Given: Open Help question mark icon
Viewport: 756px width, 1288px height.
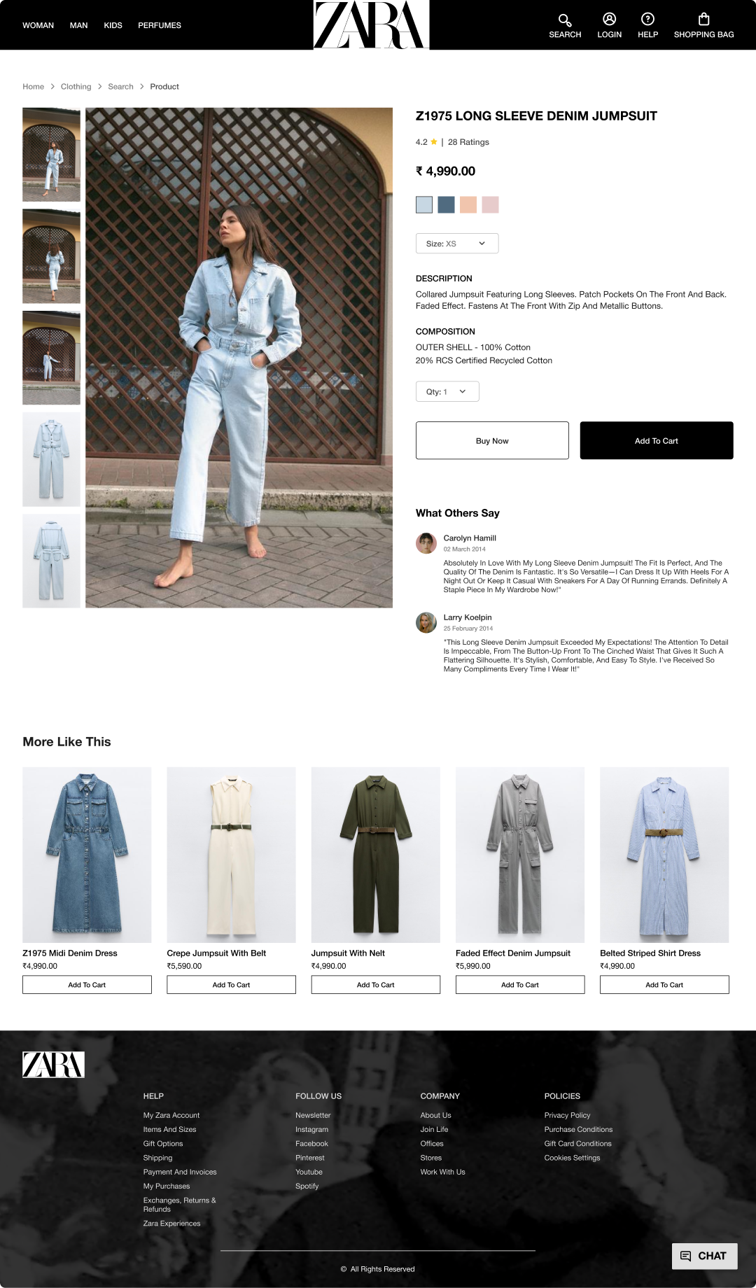Looking at the screenshot, I should point(647,19).
